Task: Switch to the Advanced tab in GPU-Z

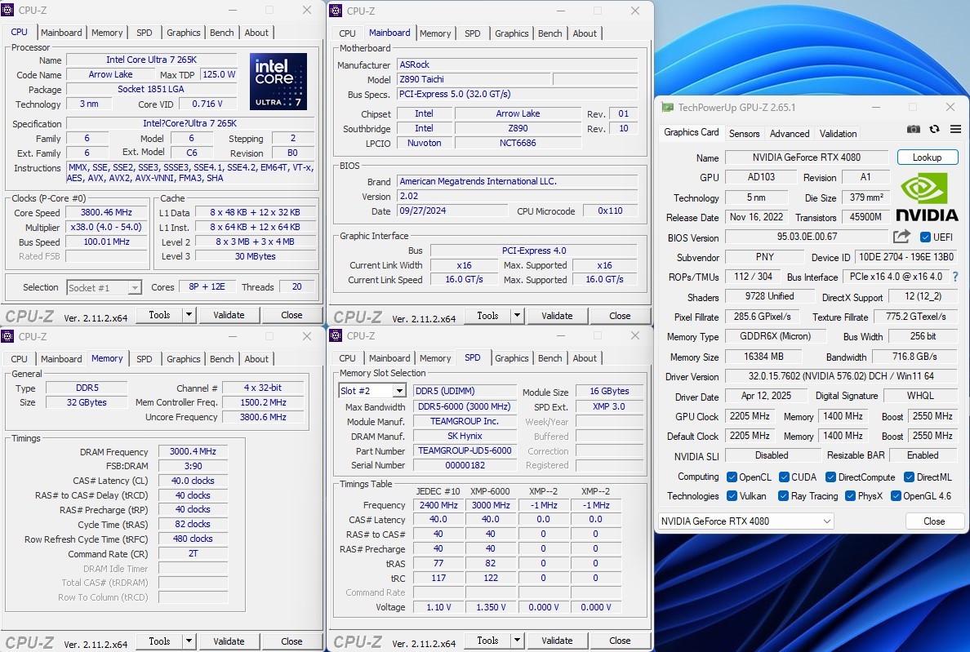Action: [790, 134]
